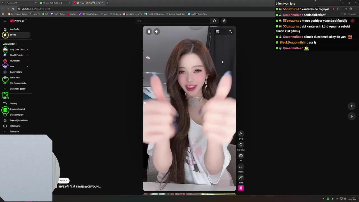
Task: Close the Kick Dashboard tab
Action: 69,3
